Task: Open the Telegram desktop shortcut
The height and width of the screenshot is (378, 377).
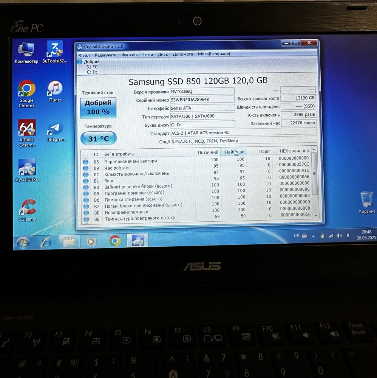Action: [x=56, y=132]
